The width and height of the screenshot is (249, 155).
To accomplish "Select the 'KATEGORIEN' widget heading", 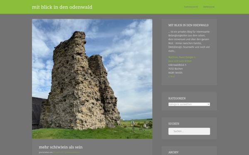I will tap(177, 98).
